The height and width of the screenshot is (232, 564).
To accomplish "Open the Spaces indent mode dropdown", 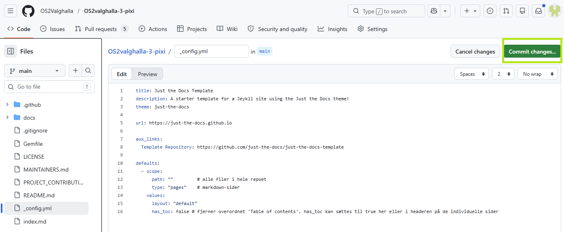I will point(471,74).
